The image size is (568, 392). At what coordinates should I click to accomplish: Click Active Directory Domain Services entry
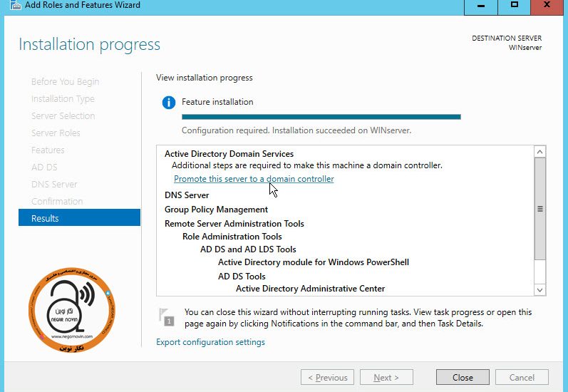(x=229, y=154)
